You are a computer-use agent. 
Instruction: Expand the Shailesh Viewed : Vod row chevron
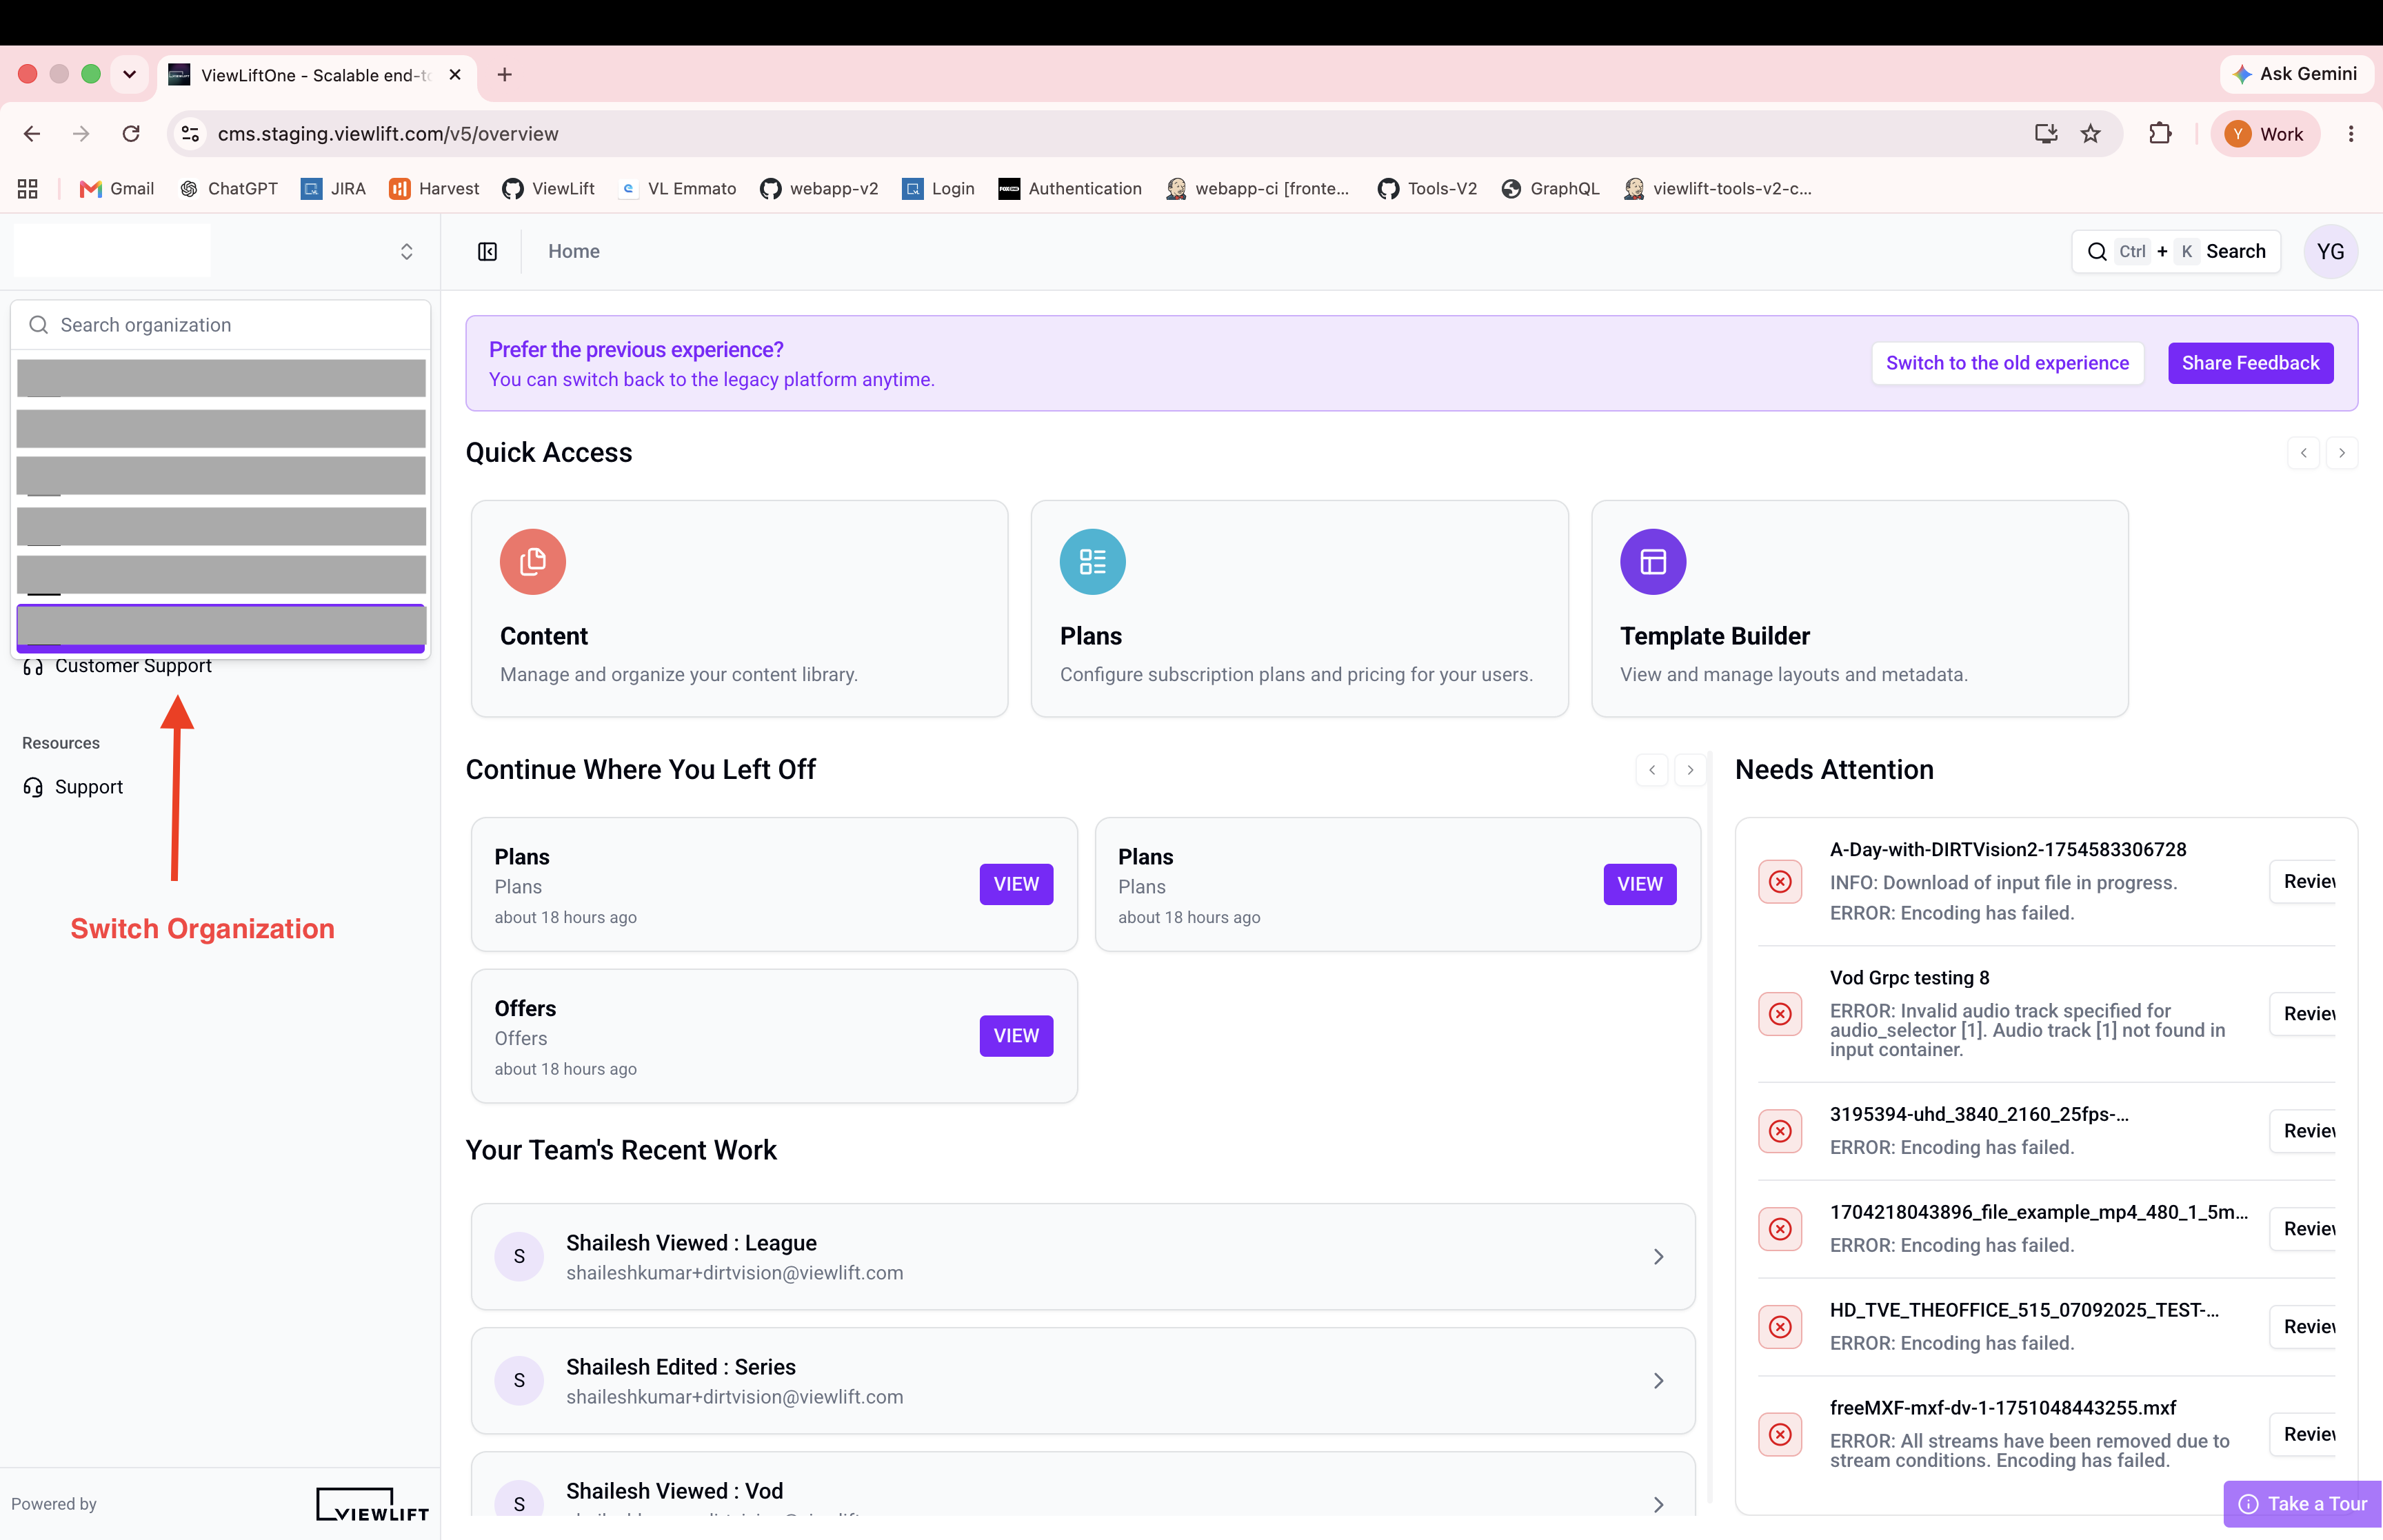point(1658,1504)
